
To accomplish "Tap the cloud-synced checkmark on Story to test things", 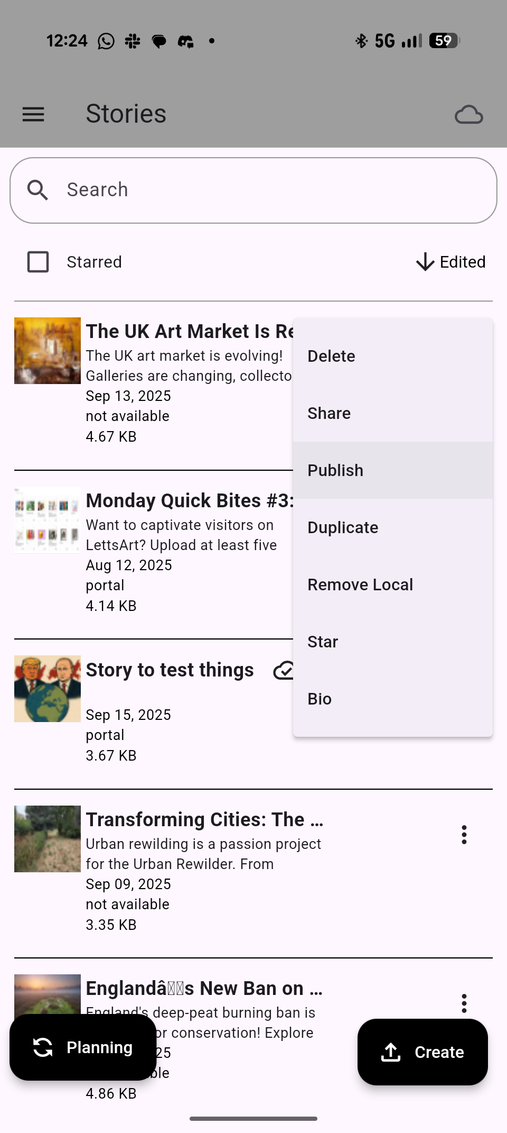I will [x=284, y=670].
